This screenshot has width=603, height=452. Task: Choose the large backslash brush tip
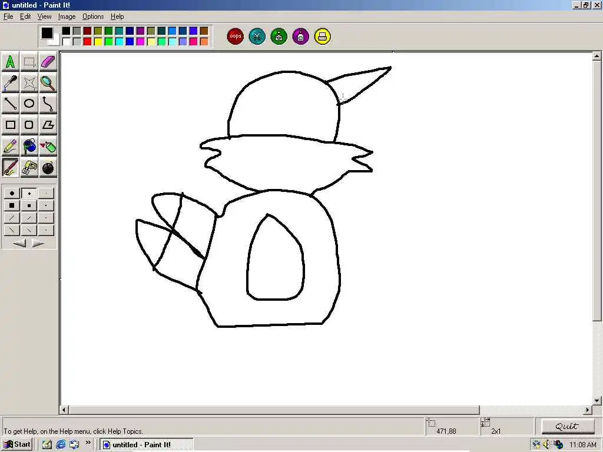tap(12, 230)
